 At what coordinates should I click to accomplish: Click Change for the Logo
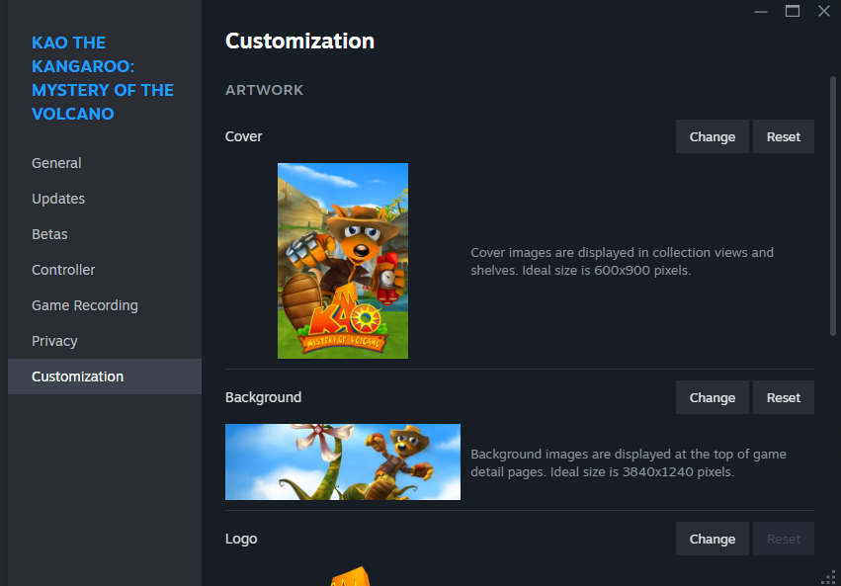click(712, 539)
